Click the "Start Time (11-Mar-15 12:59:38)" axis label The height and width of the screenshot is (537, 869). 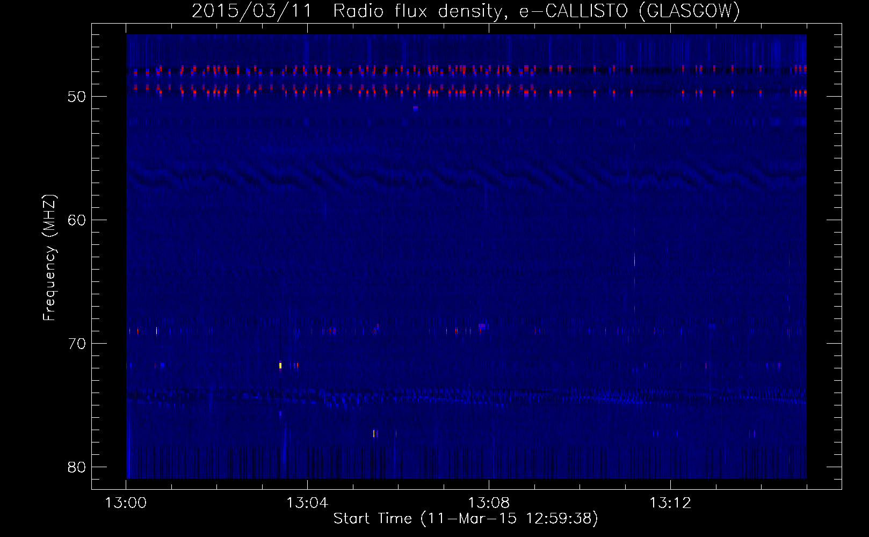click(466, 519)
